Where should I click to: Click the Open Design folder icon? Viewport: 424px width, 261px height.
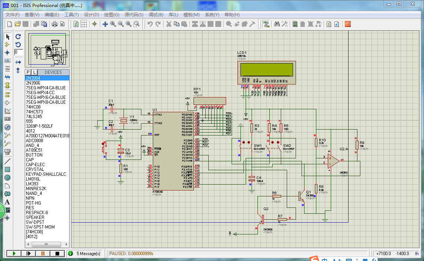17,24
